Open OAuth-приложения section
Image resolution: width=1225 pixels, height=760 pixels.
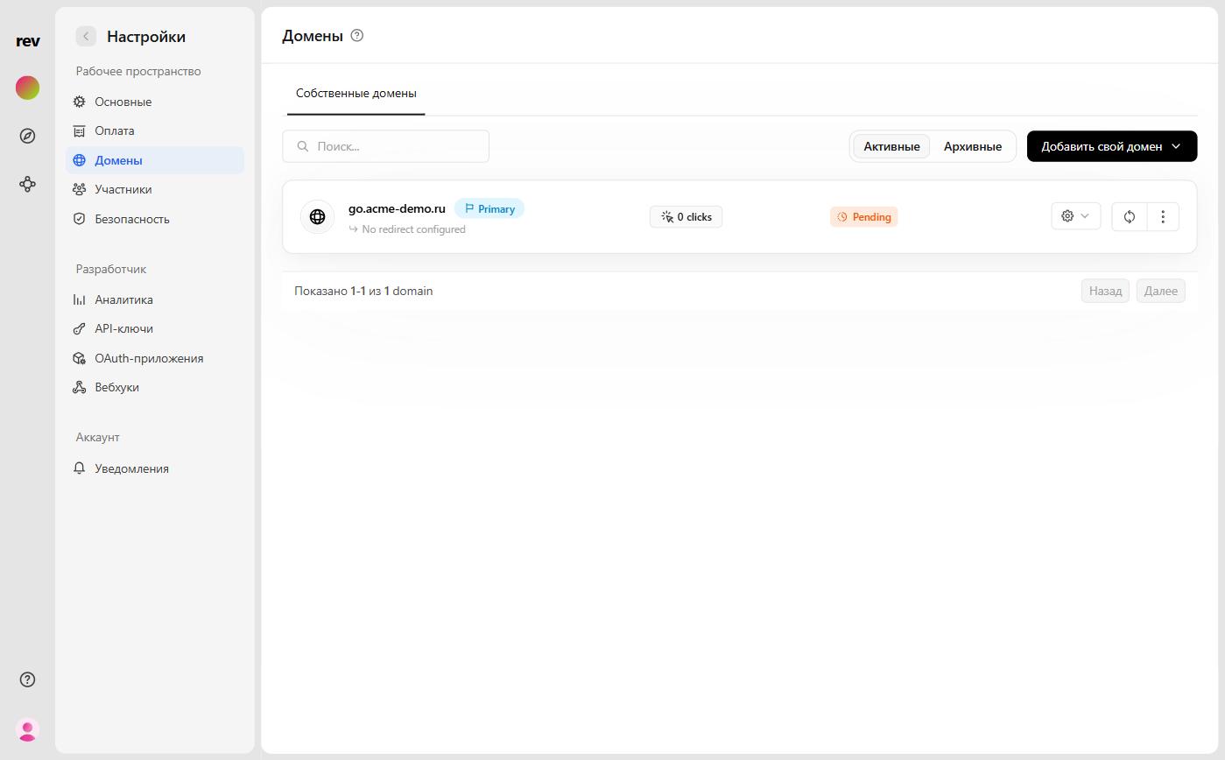(155, 358)
